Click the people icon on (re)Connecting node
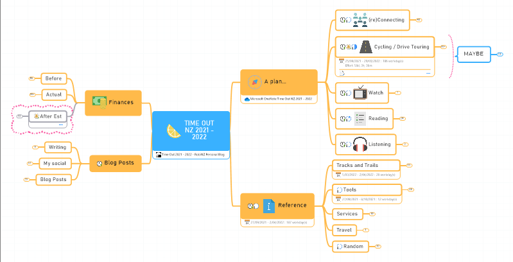Image resolution: width=513 pixels, height=262 pixels. coord(360,20)
